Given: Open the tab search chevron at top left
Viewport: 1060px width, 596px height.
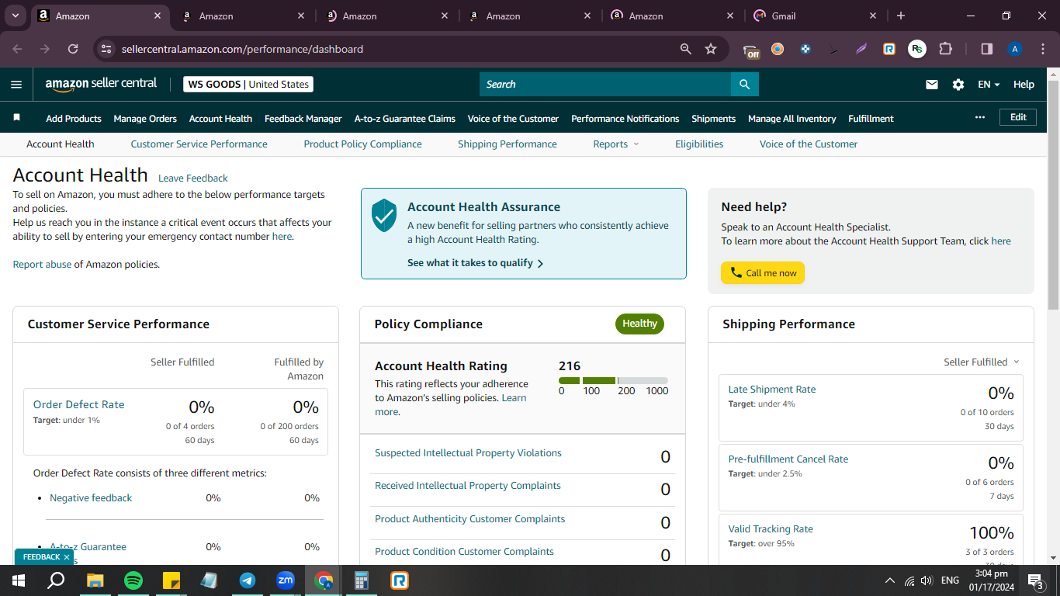Looking at the screenshot, I should [16, 16].
